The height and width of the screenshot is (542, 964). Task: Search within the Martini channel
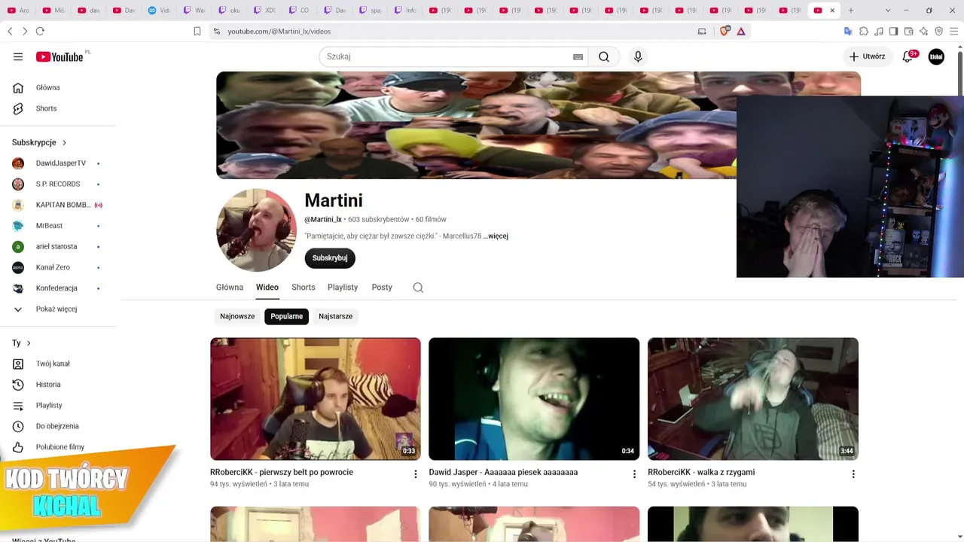click(x=418, y=288)
